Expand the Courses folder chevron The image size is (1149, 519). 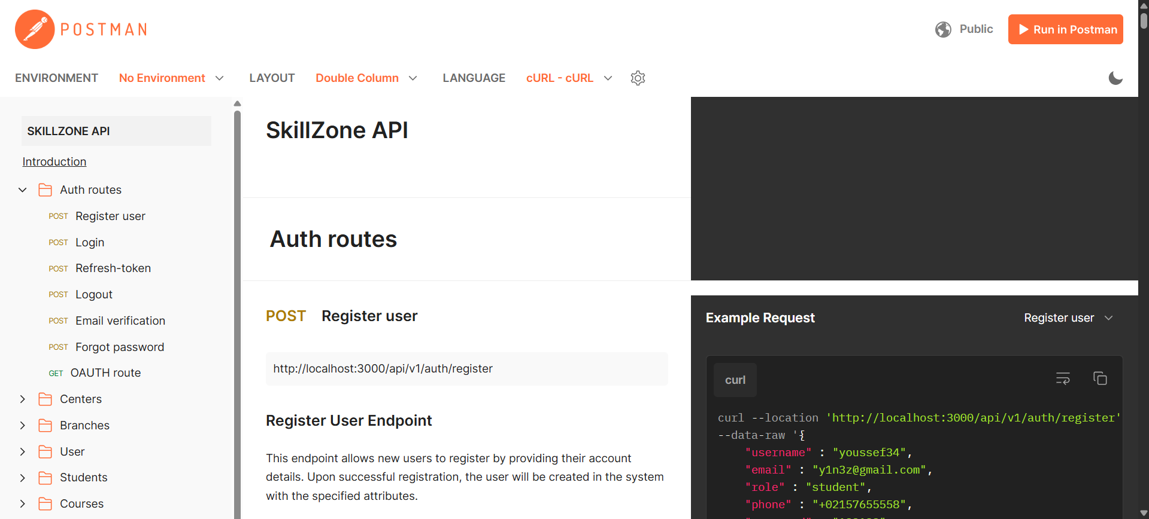point(23,503)
